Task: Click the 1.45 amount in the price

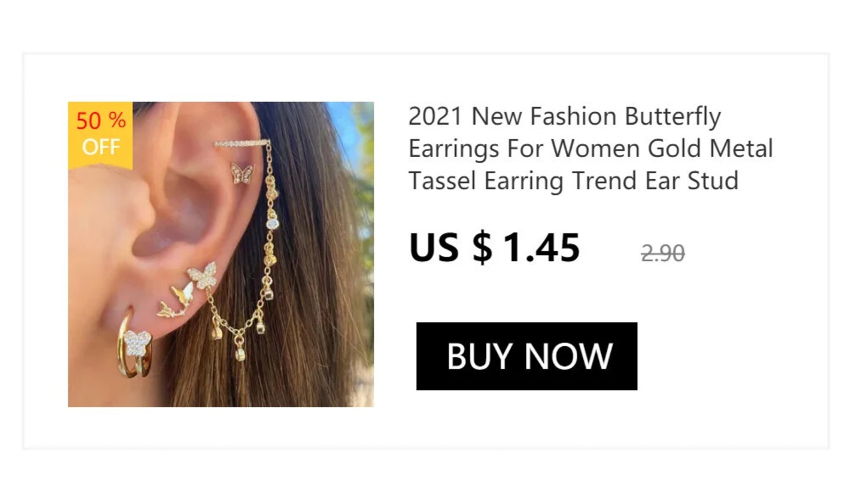Action: (541, 247)
